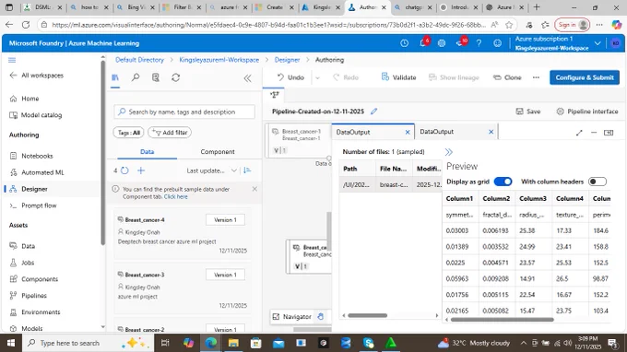
Task: Open Kingsleyazureml-Workspace breadcrumb link
Action: coord(219,60)
